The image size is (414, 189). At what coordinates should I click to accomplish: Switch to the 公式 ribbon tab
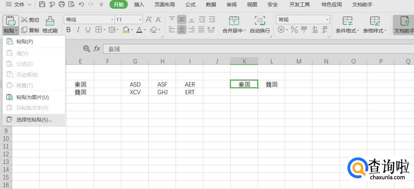tap(191, 5)
